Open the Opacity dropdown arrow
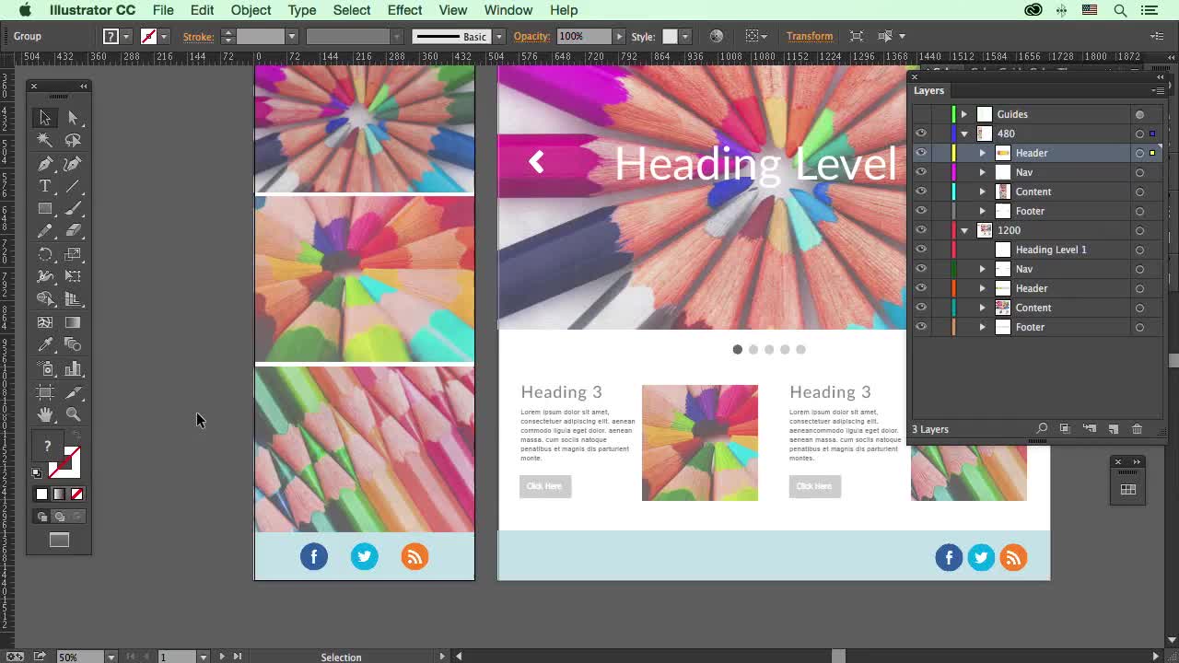Image resolution: width=1179 pixels, height=663 pixels. (x=619, y=37)
